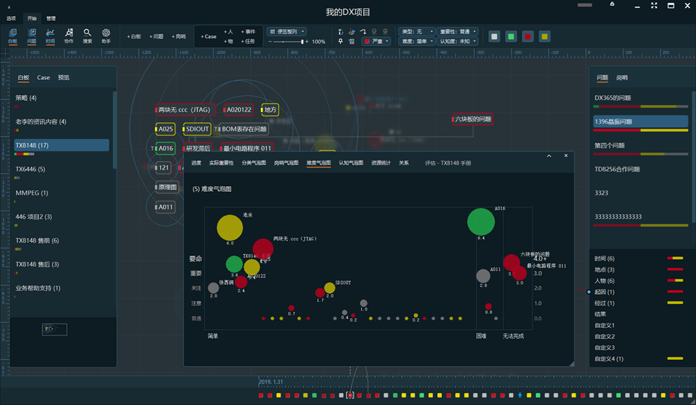
Task: Click the pin icon in the toolbar
Action: coord(340,42)
